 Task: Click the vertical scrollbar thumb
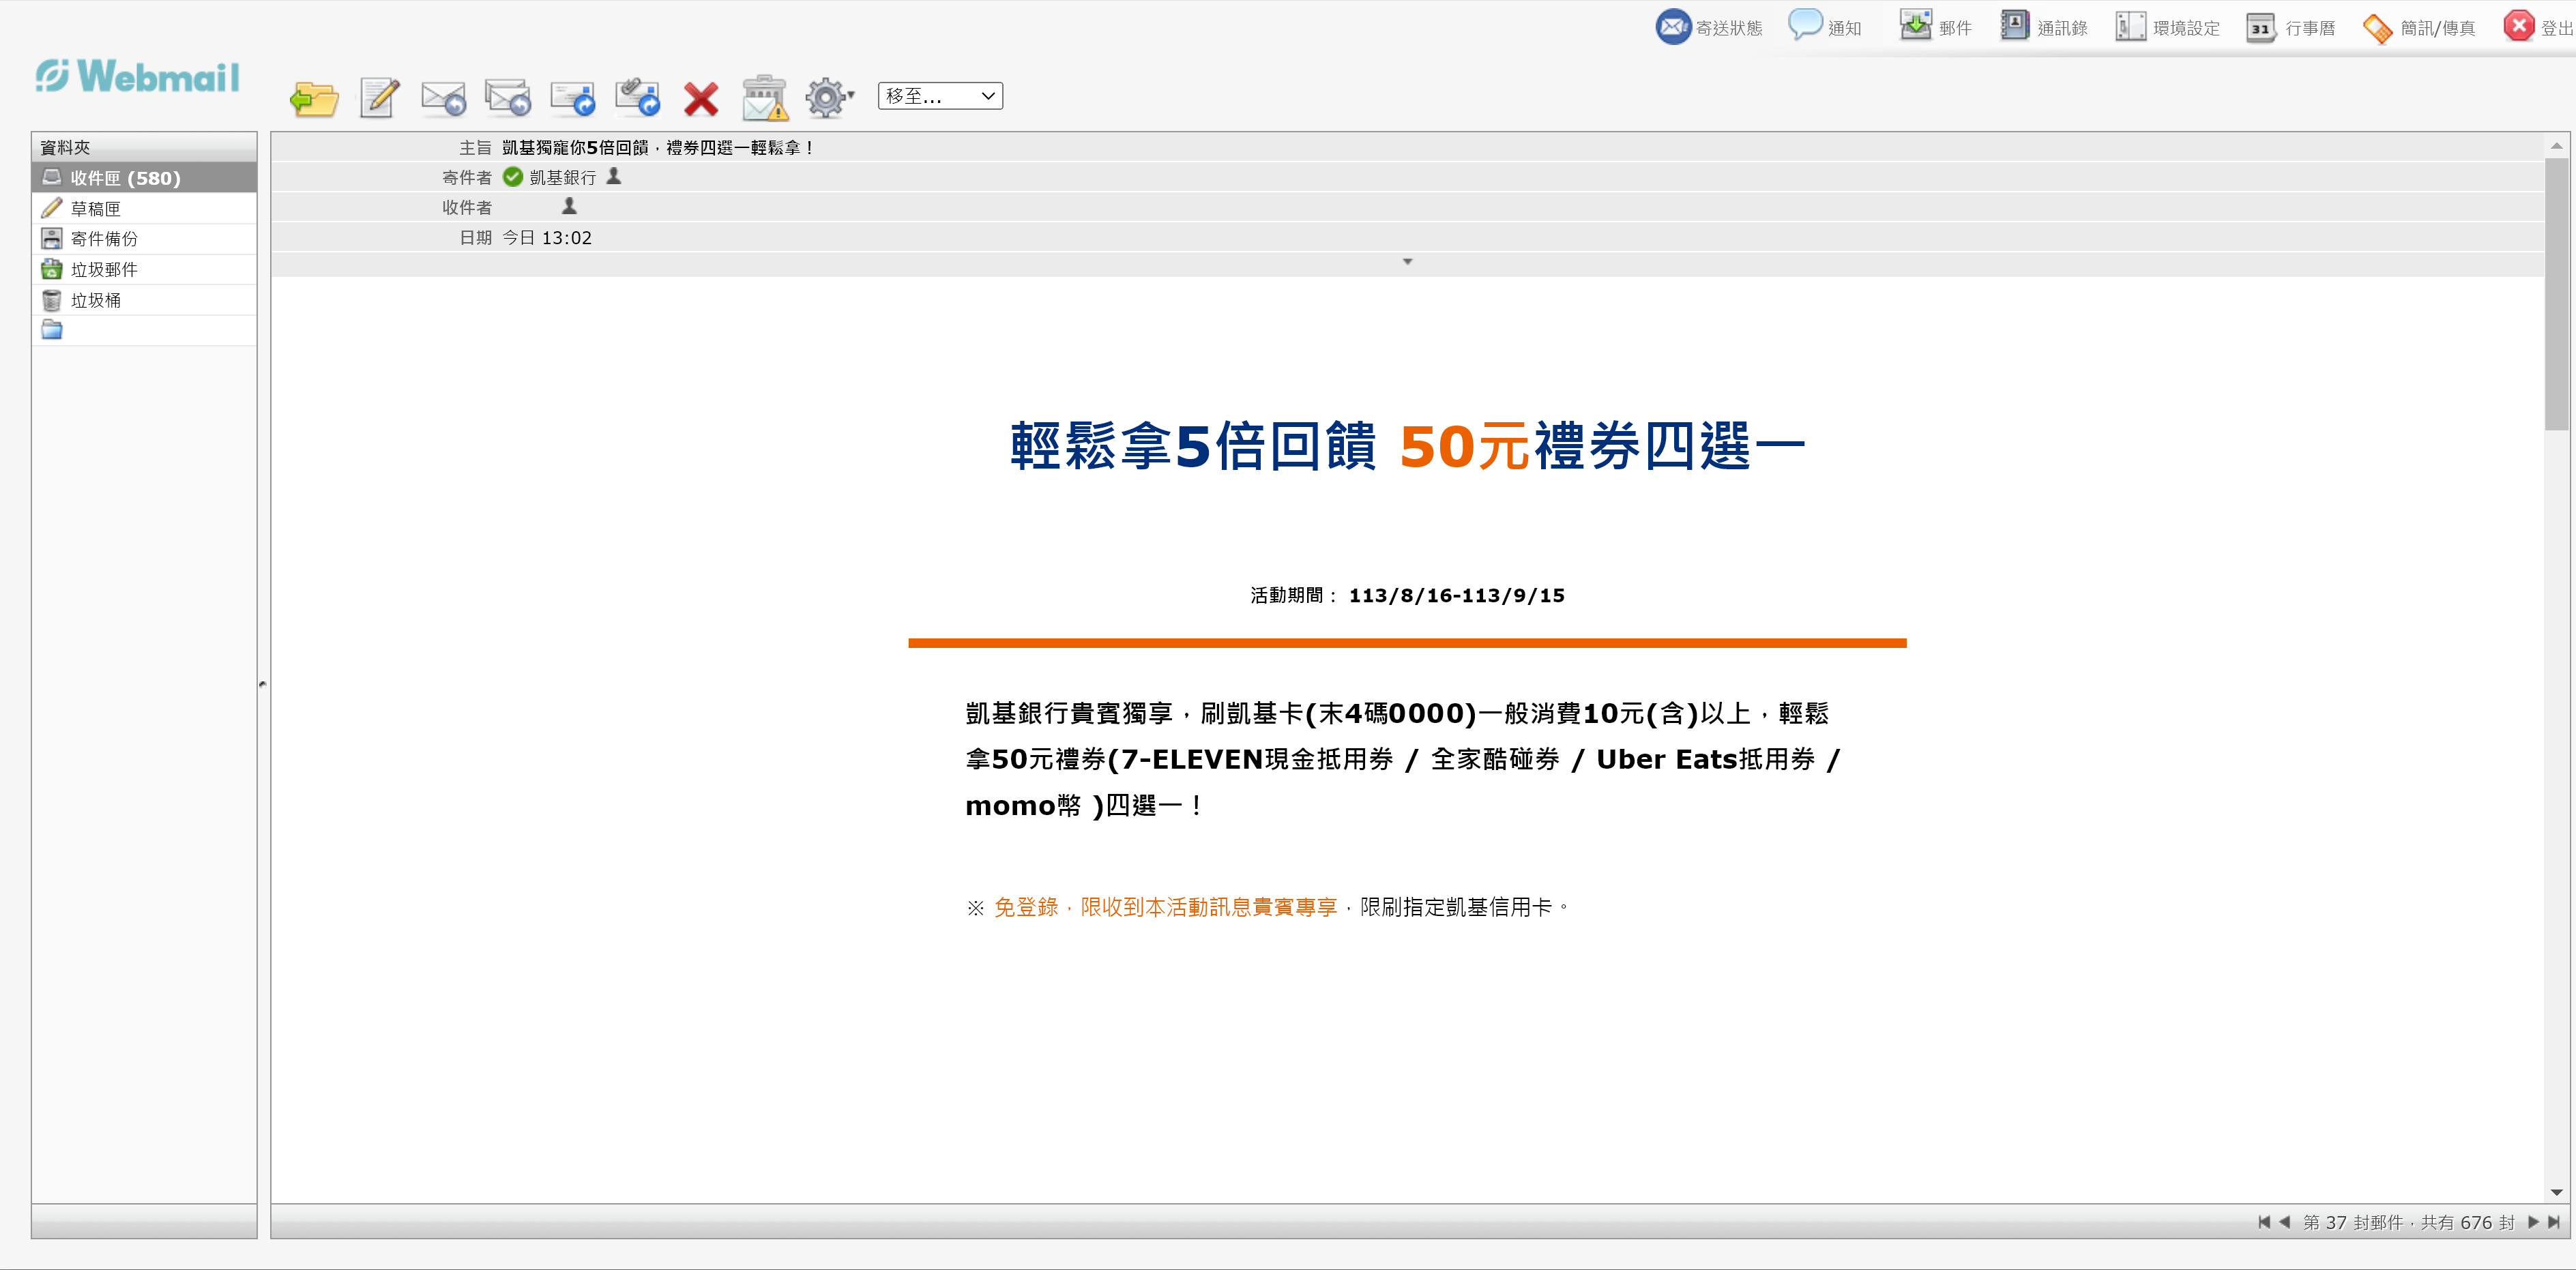pos(2556,294)
